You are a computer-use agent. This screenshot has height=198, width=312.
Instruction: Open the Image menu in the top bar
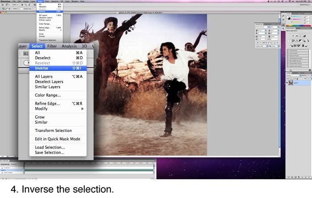[x=26, y=1]
